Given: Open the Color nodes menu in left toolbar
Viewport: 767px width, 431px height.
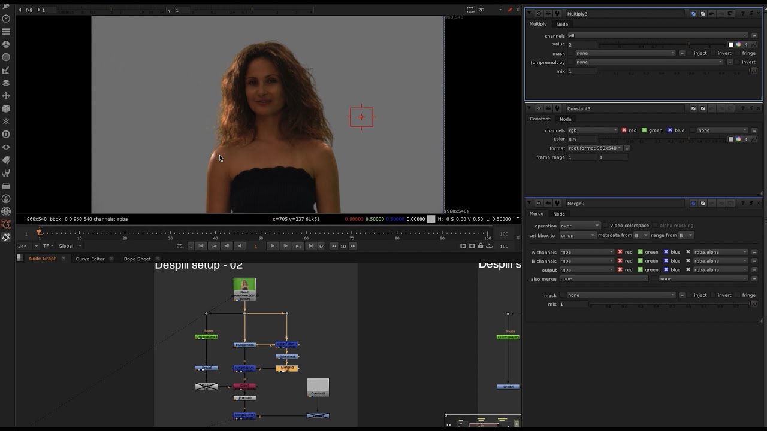Looking at the screenshot, I should [x=7, y=44].
